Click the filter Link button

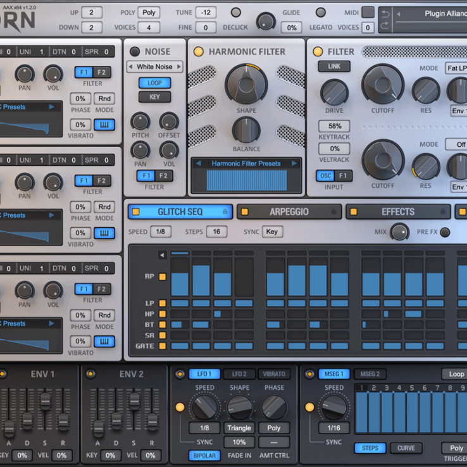(334, 66)
